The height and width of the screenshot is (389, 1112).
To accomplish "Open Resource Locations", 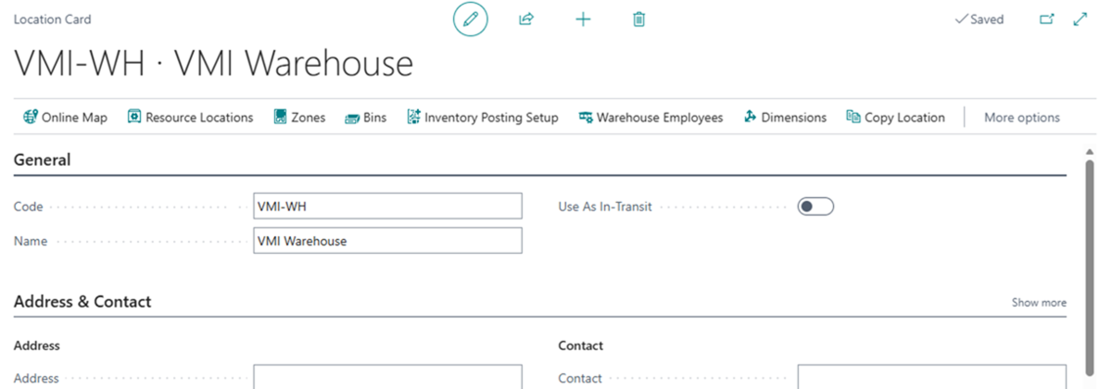I will (190, 118).
